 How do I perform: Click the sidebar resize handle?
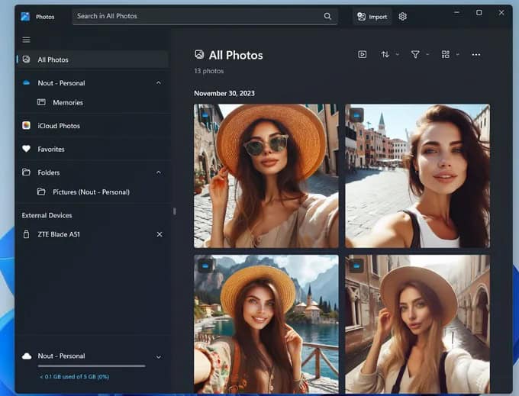tap(175, 211)
